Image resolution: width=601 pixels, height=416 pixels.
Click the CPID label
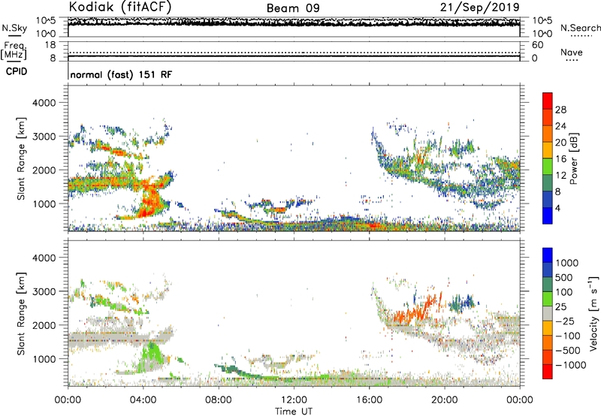click(17, 71)
